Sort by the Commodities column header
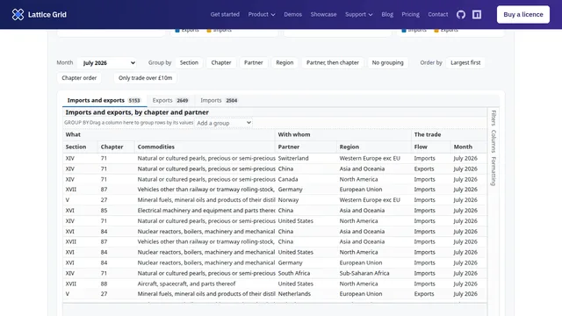This screenshot has width=562, height=316. tap(205, 147)
